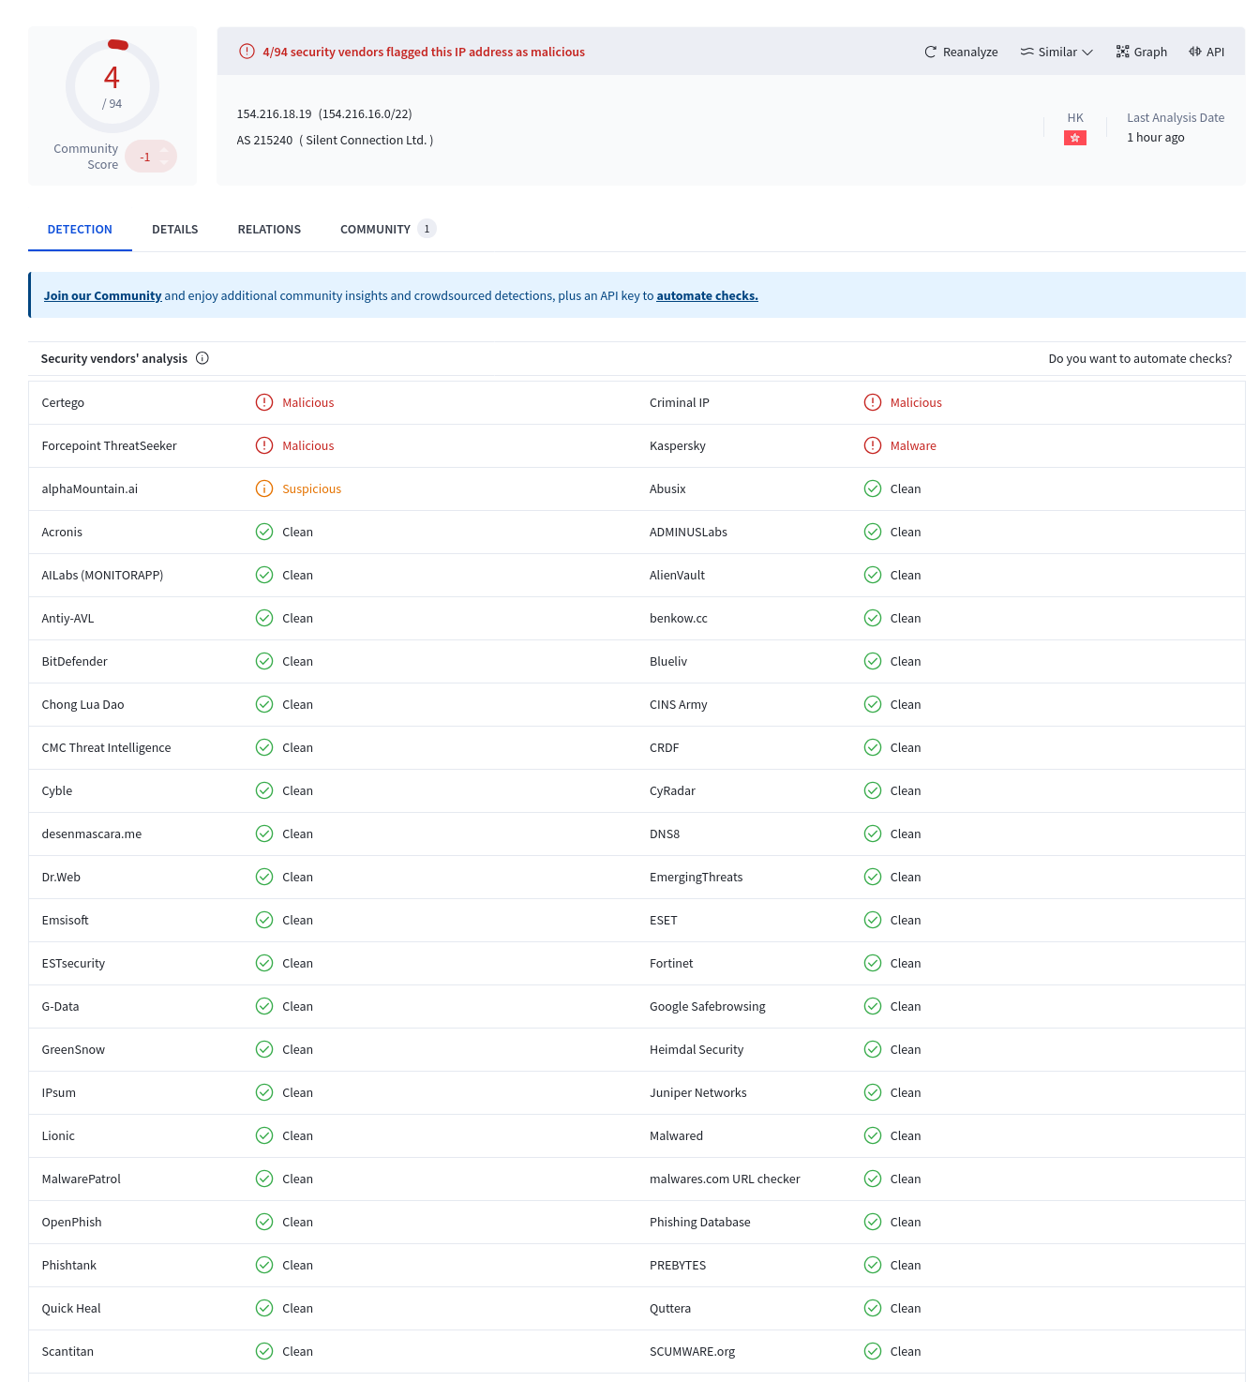Click the Certego malicious alert icon
The image size is (1259, 1382).
pos(264,402)
